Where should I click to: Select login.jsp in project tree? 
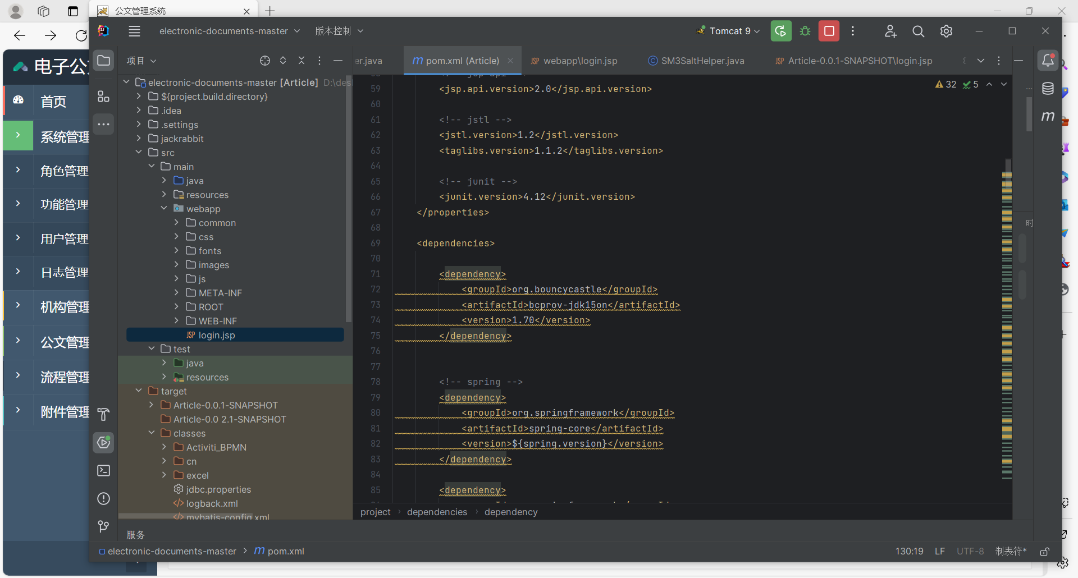click(x=217, y=335)
